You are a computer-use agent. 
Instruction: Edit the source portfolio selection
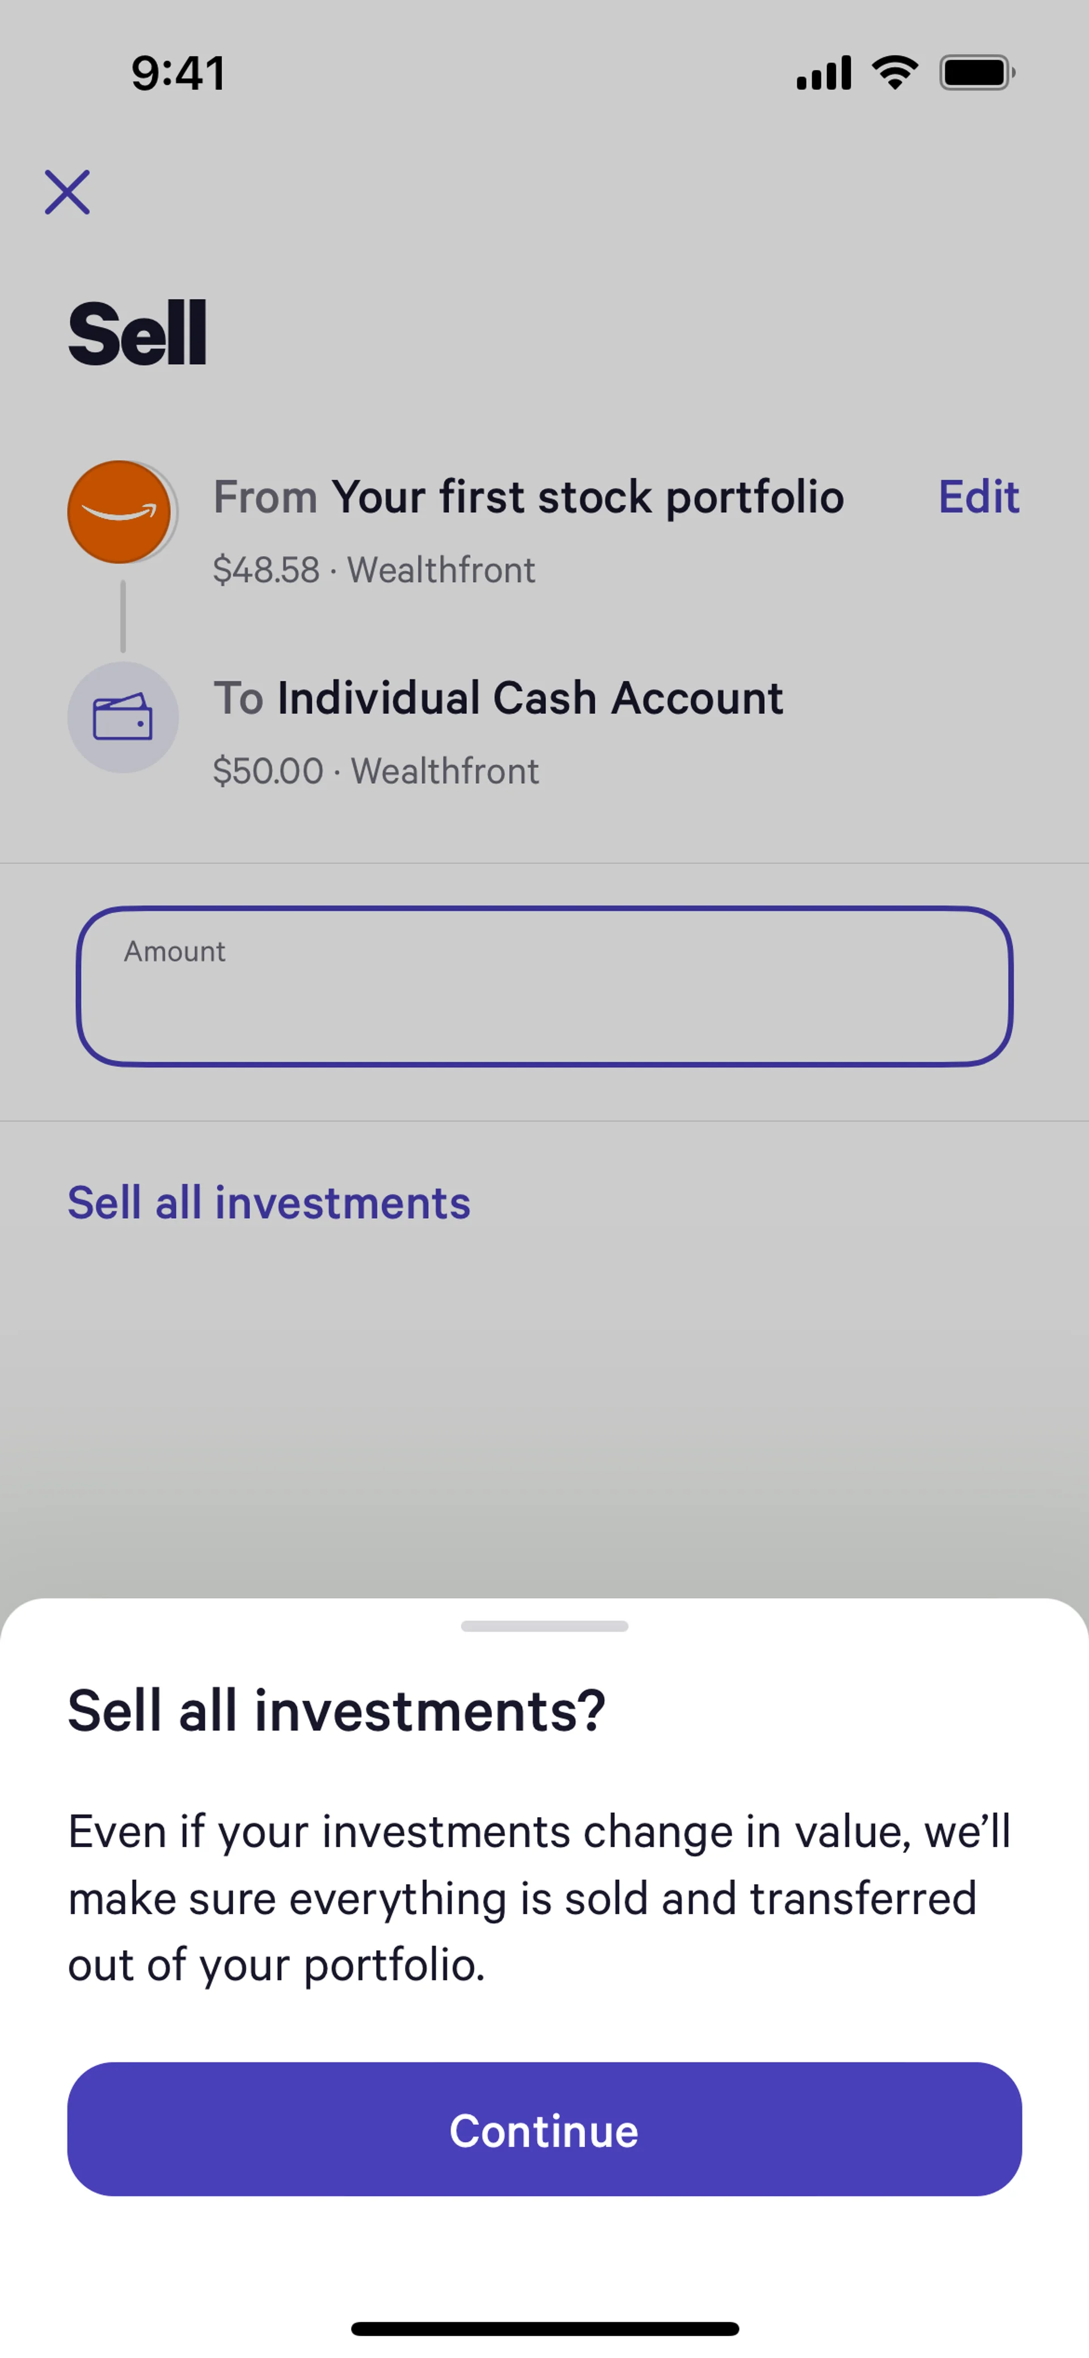click(x=978, y=497)
